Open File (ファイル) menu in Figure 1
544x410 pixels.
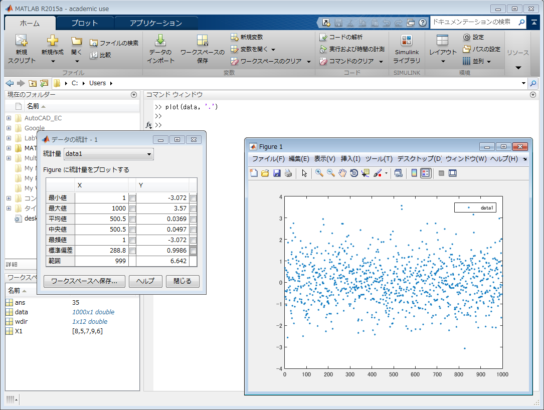click(x=268, y=158)
